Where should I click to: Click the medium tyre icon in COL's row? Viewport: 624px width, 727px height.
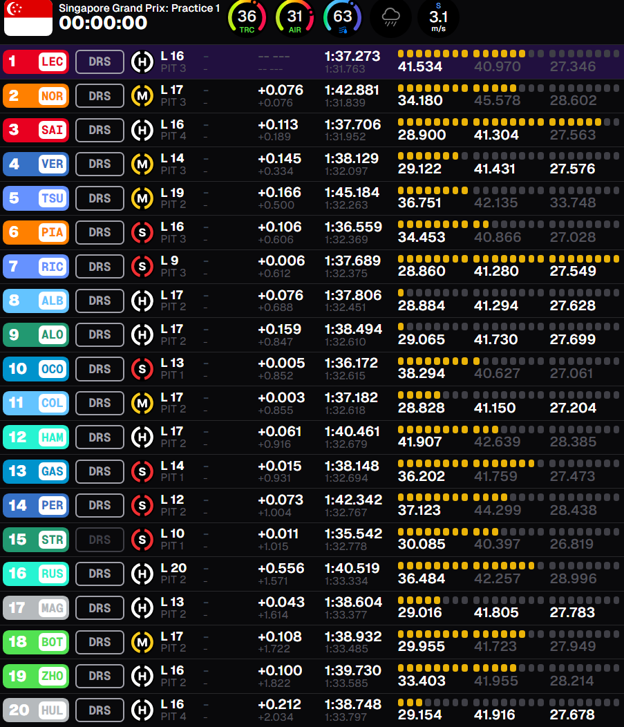142,404
